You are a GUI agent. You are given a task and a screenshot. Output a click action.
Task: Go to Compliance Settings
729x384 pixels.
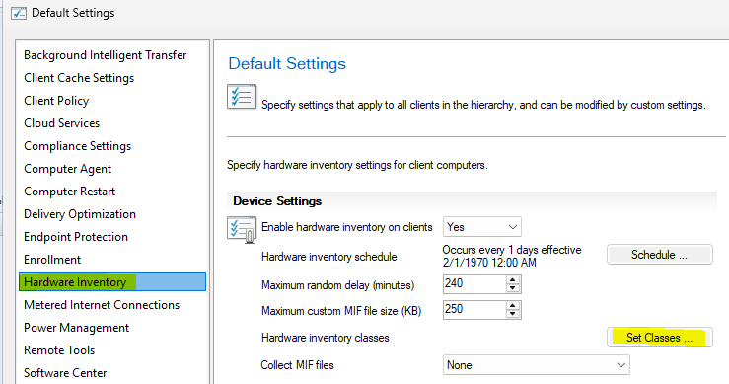click(x=78, y=146)
